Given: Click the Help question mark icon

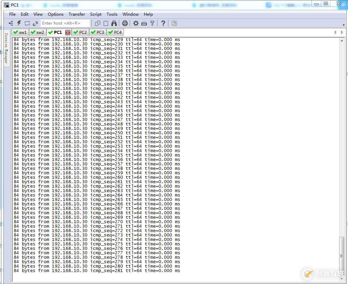Looking at the screenshot, I should (163, 23).
